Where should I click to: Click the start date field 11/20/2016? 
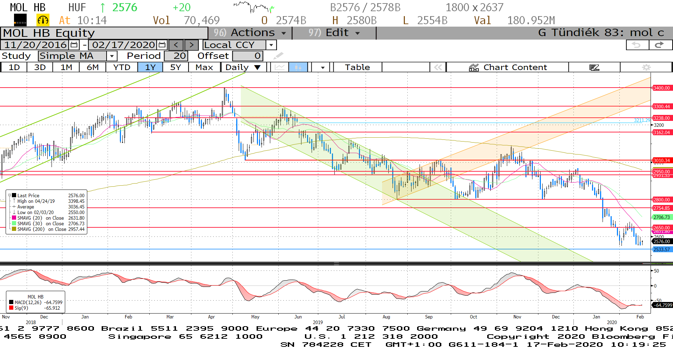[35, 45]
